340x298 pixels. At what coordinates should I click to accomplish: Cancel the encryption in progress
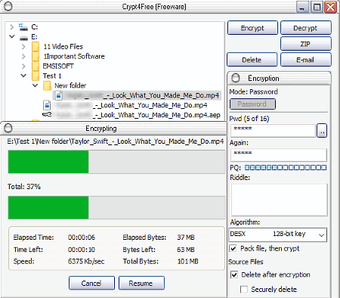(91, 283)
